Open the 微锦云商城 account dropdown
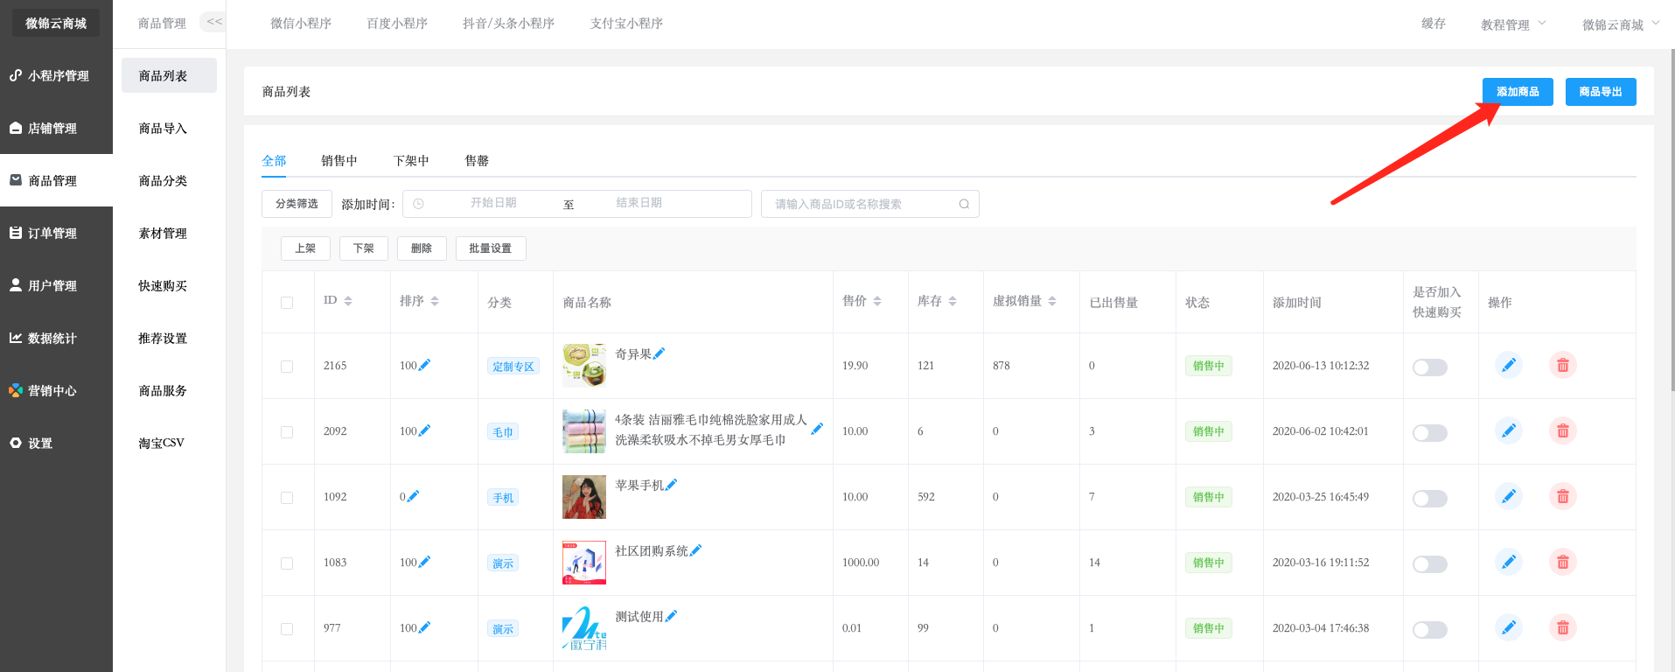Screen dimensions: 1675x672 pos(1621,24)
